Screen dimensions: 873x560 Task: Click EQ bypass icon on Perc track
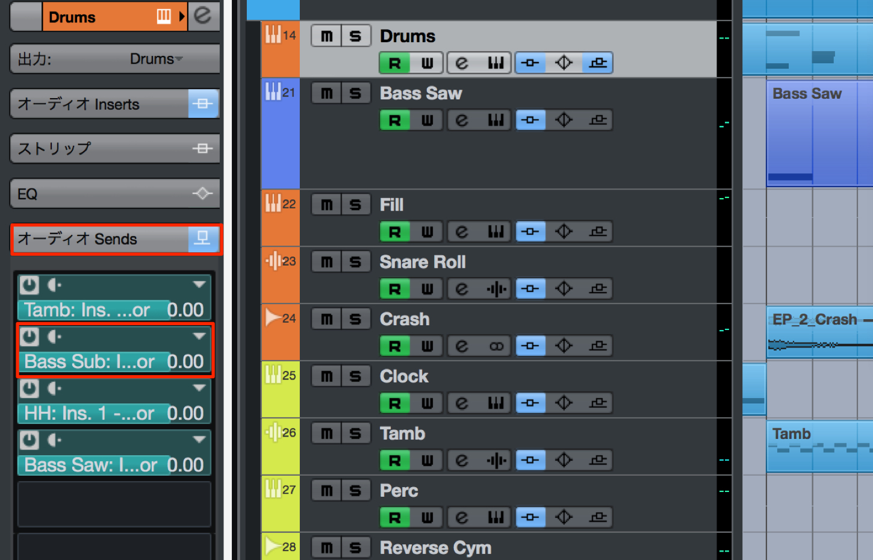coord(564,517)
